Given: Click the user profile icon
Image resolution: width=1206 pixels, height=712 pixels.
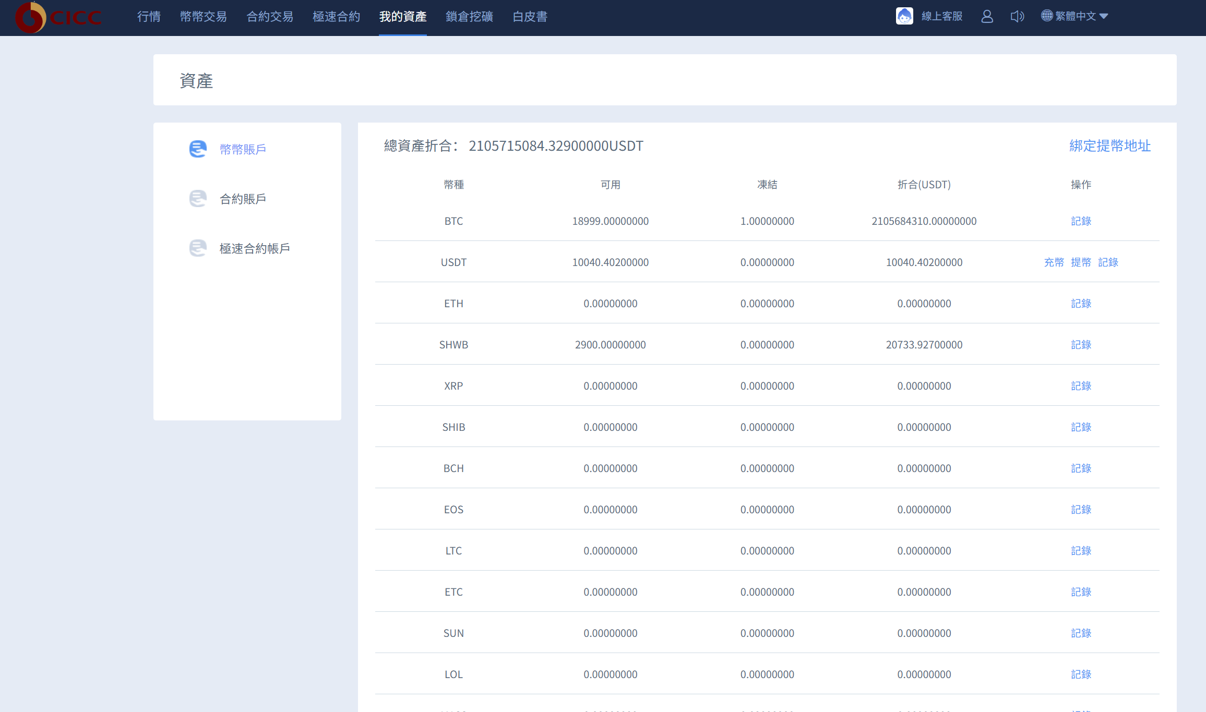Looking at the screenshot, I should coord(987,16).
